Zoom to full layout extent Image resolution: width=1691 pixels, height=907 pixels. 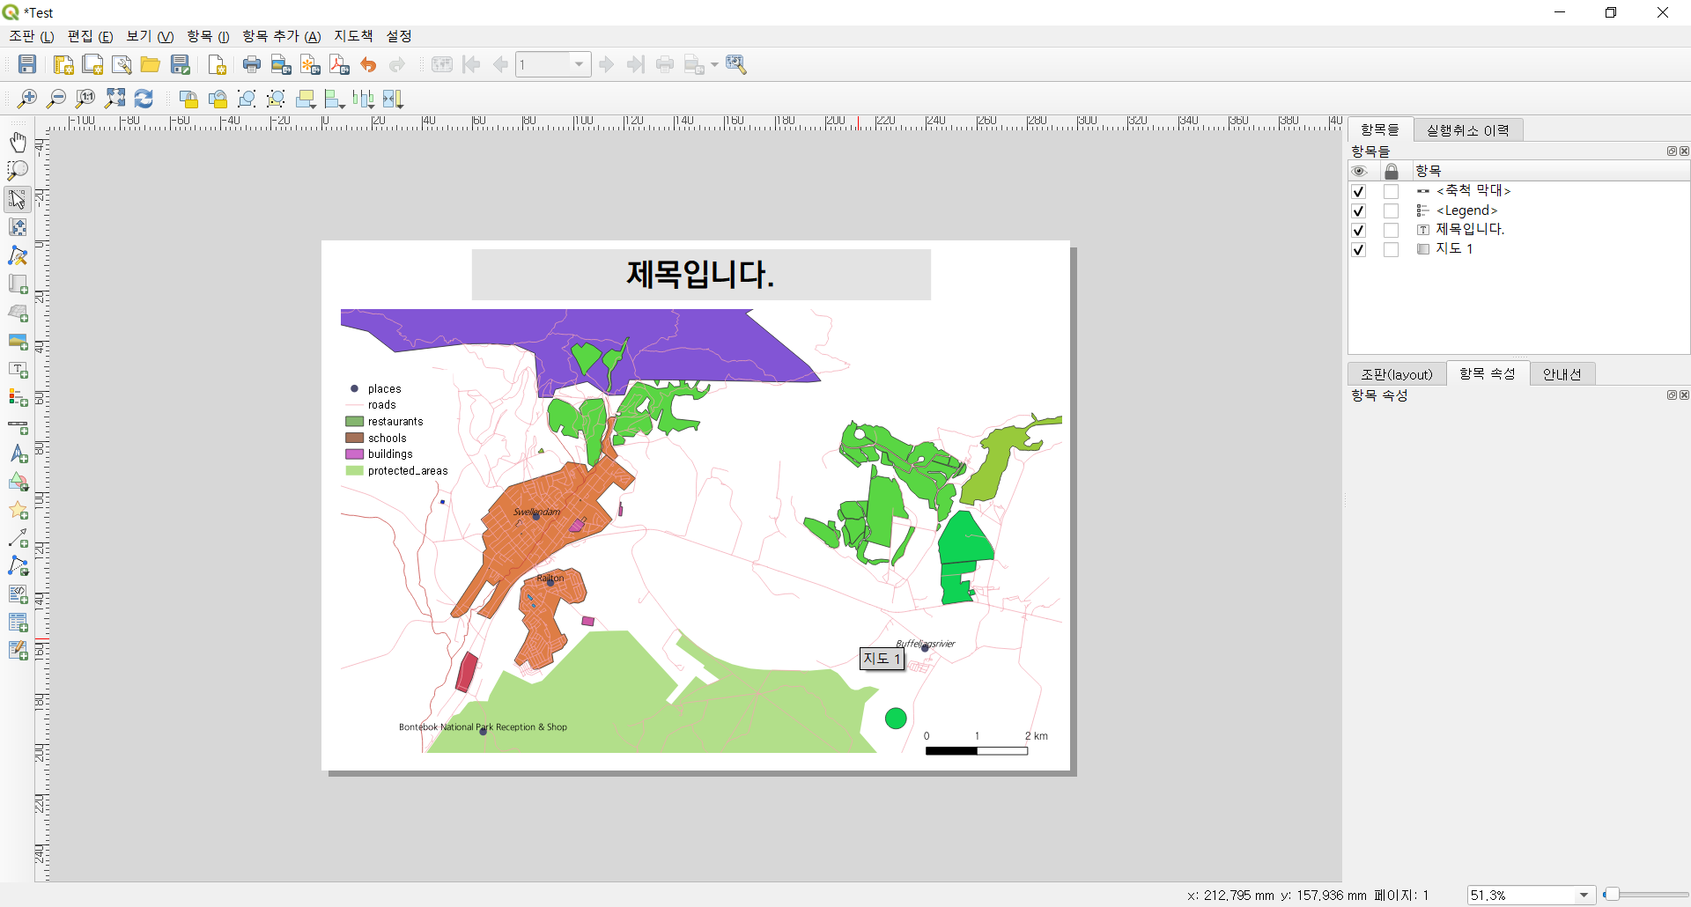114,99
